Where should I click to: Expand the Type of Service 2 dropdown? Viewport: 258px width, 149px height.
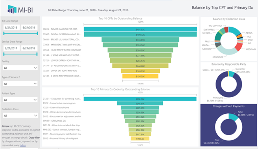tap(20, 84)
